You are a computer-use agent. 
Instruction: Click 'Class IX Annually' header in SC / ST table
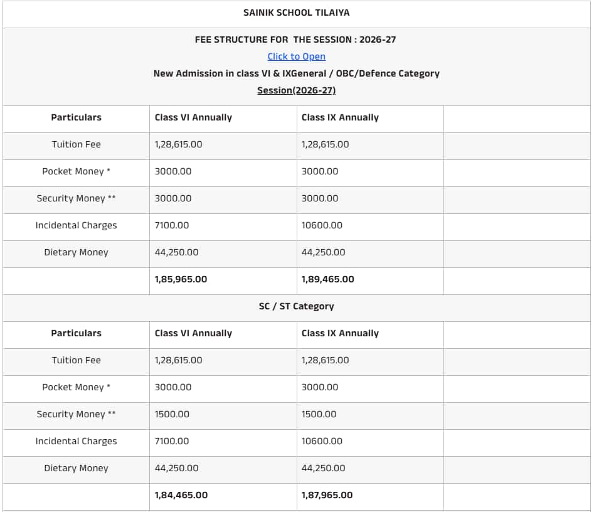pos(340,333)
